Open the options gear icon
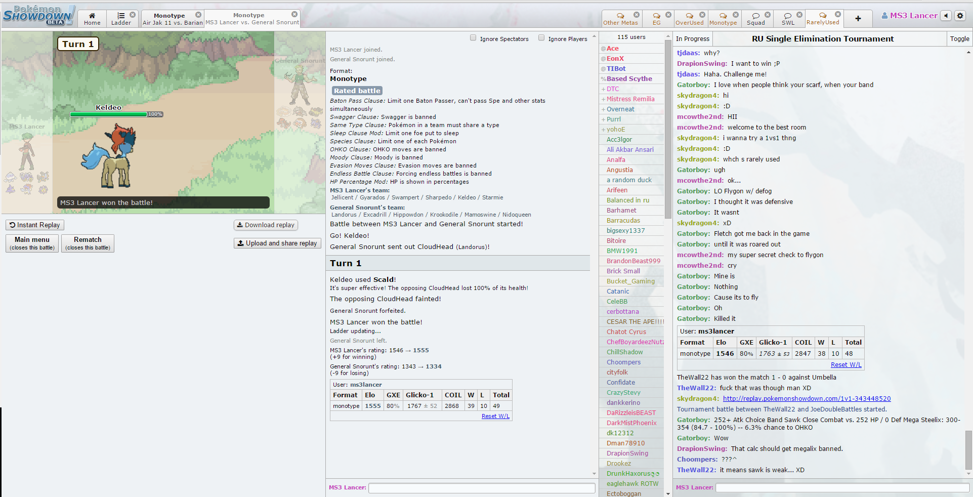Viewport: 973px width, 497px height. click(x=960, y=16)
